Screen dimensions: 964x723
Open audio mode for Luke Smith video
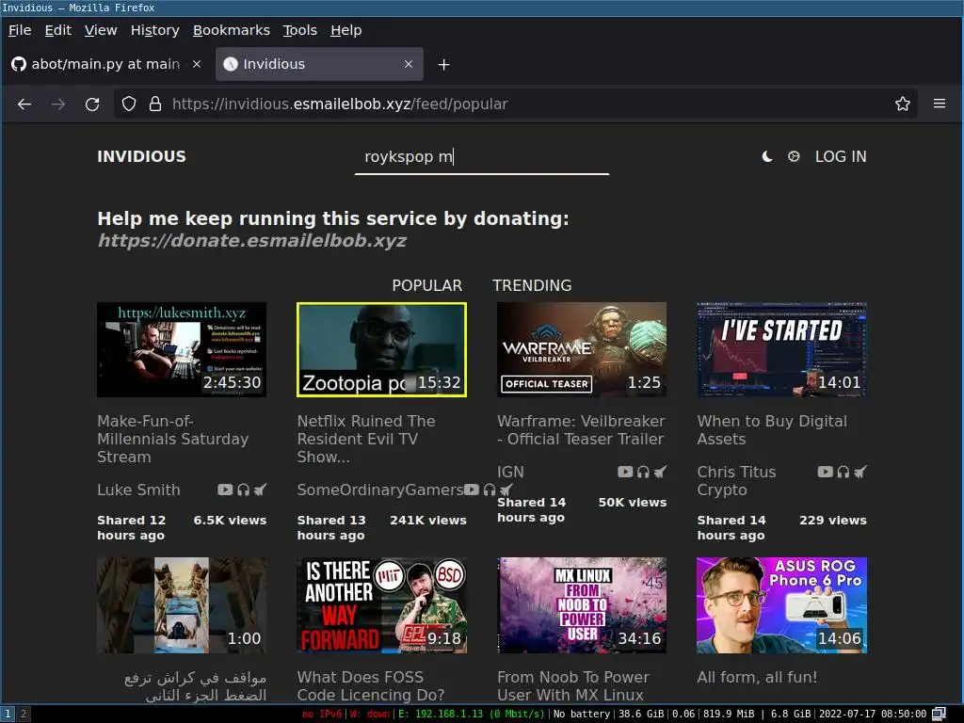[x=244, y=490]
